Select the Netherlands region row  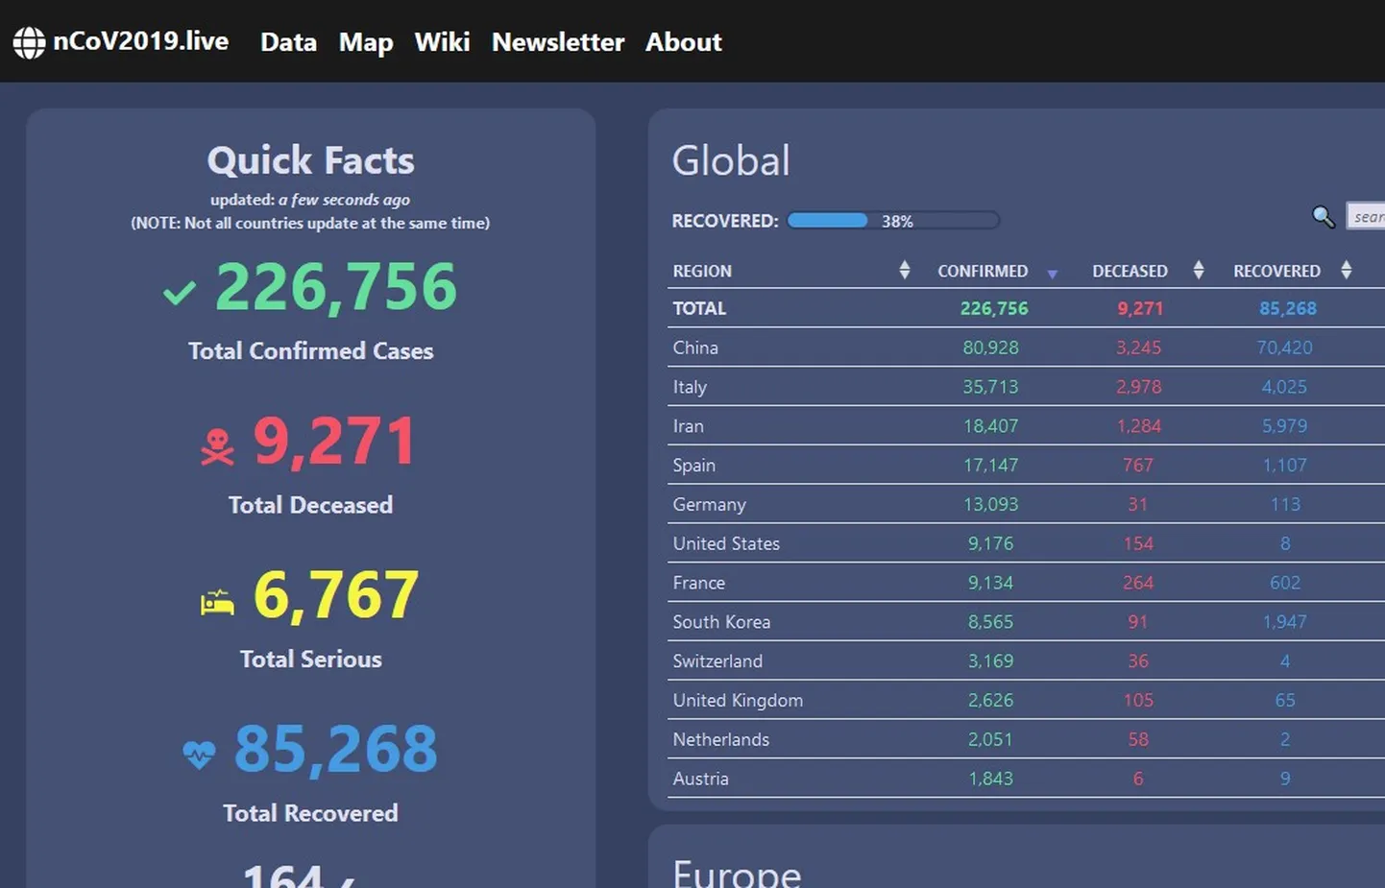pyautogui.click(x=1026, y=739)
